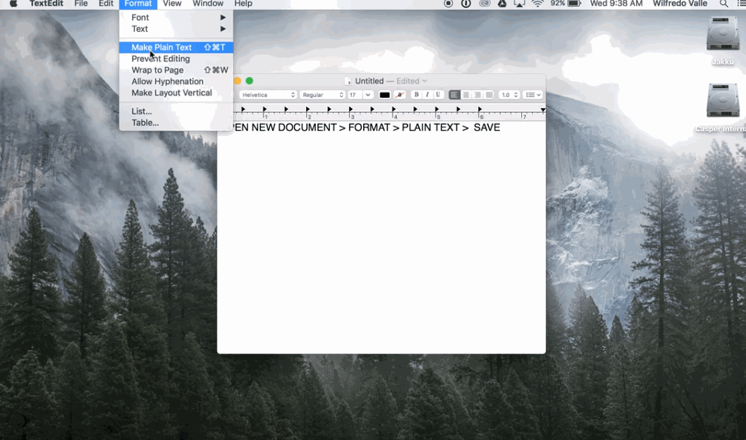Open the list style dropdown
746x440 pixels.
tap(533, 94)
